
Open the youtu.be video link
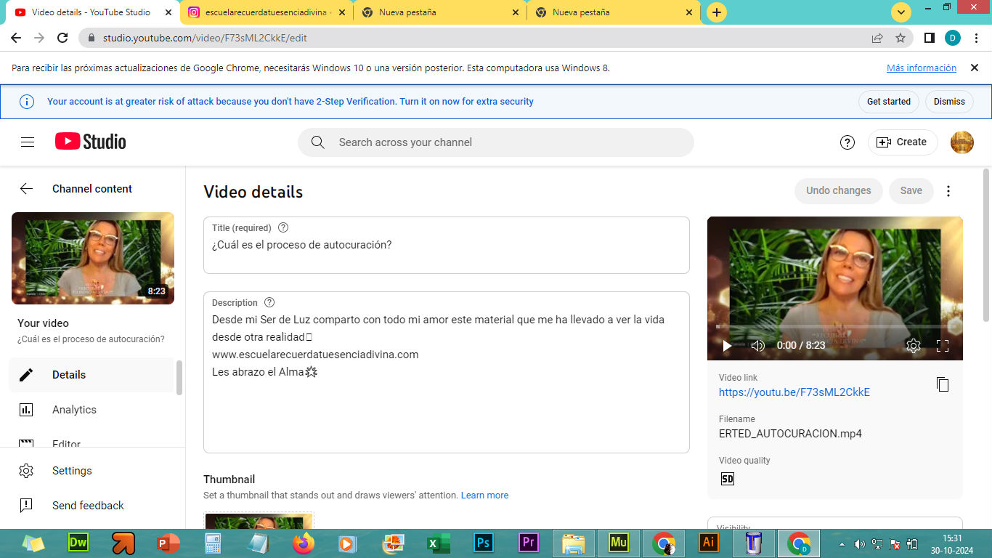(794, 392)
